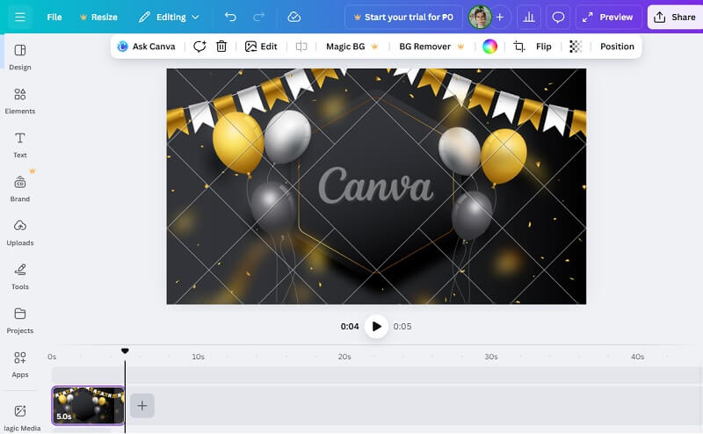Image resolution: width=703 pixels, height=434 pixels.
Task: Select the crop tool
Action: point(518,47)
